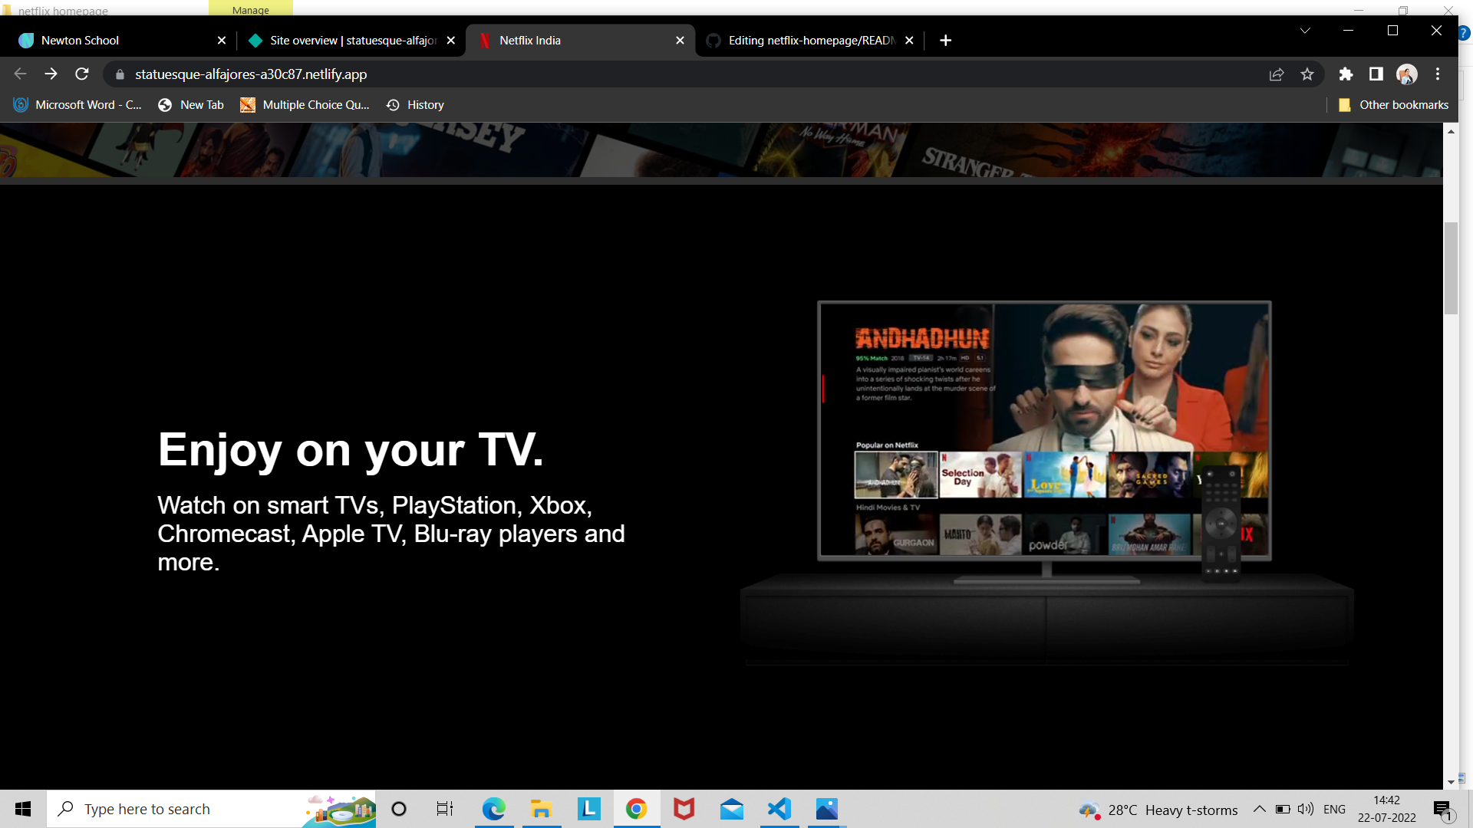Close the Site overview tab
The width and height of the screenshot is (1473, 828).
(x=451, y=41)
